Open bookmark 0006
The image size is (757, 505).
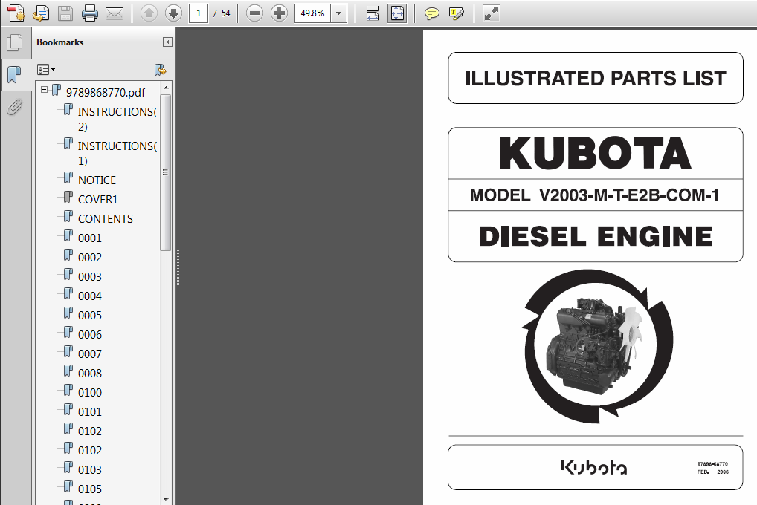90,334
